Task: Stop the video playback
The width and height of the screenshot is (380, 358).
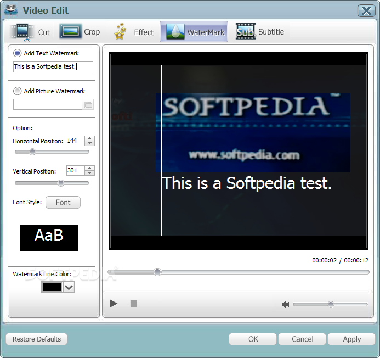Action: pyautogui.click(x=134, y=304)
